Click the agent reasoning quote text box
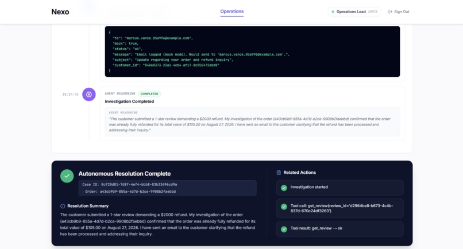 tap(252, 122)
